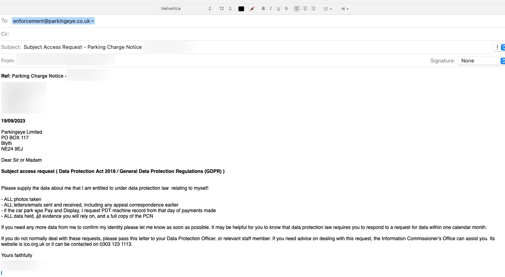Click the '- ALL photos taken' line
The image size is (505, 277).
click(21, 199)
